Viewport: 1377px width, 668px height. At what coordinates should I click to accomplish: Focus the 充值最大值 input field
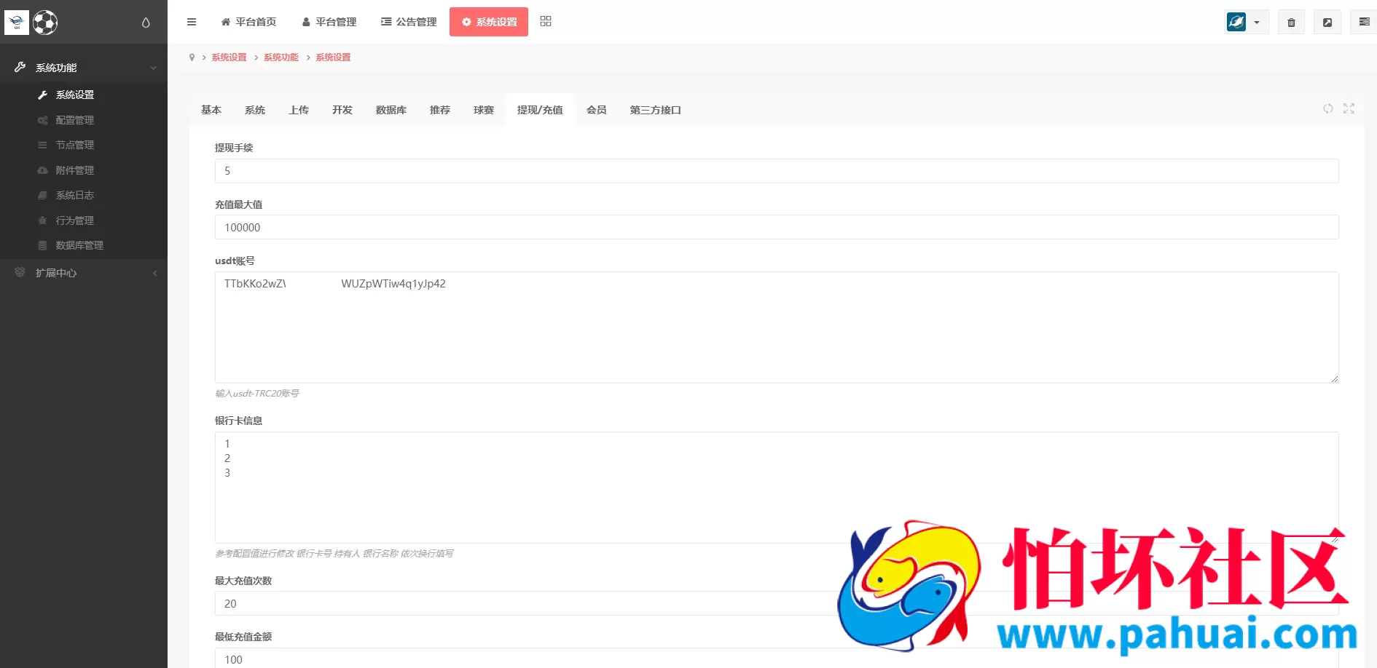click(x=777, y=227)
